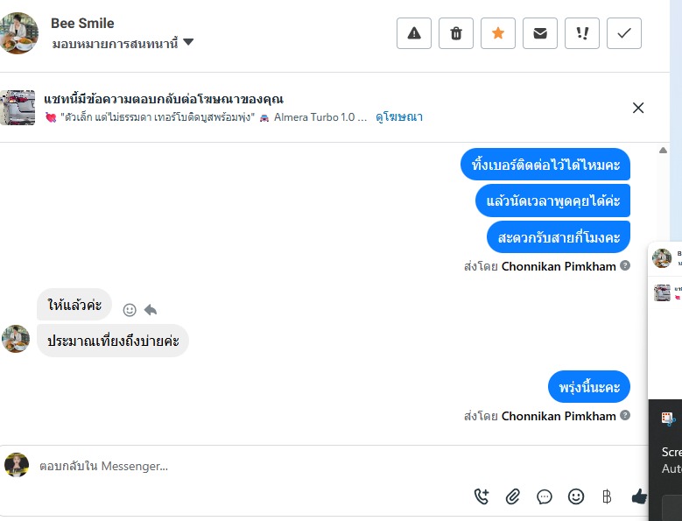Image resolution: width=682 pixels, height=521 pixels.
Task: Delete conversation with the trash icon
Action: (456, 33)
